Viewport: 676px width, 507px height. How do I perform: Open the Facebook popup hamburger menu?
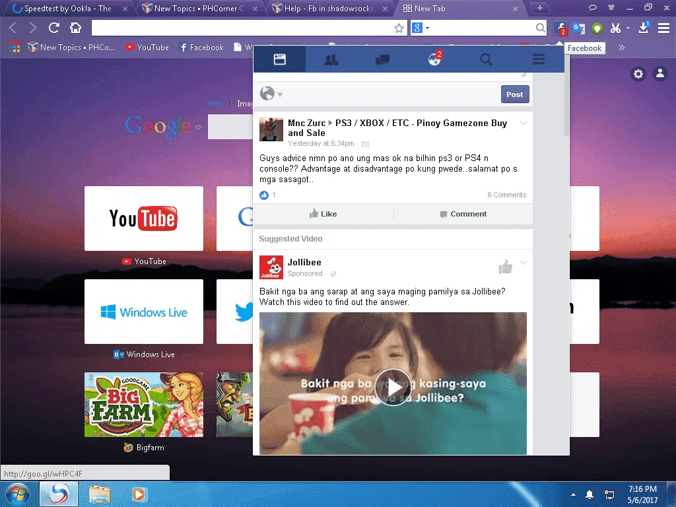tap(539, 59)
